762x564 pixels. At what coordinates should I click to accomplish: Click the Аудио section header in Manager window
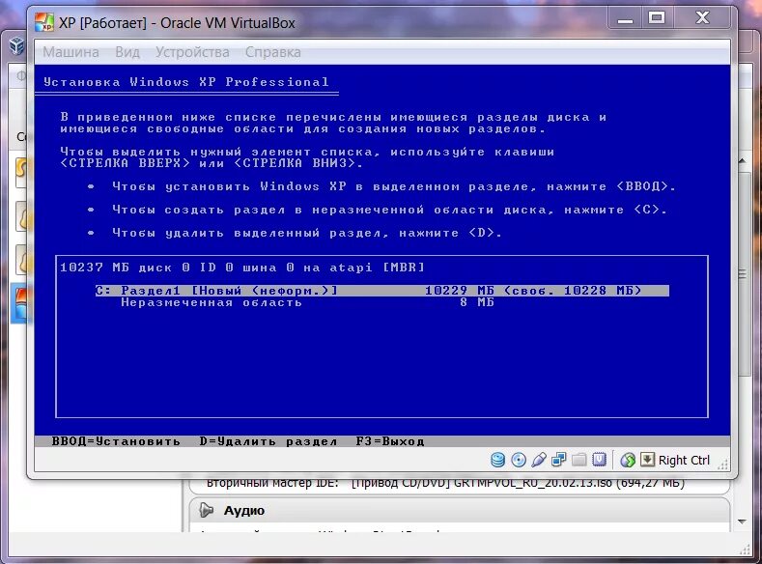click(x=460, y=510)
